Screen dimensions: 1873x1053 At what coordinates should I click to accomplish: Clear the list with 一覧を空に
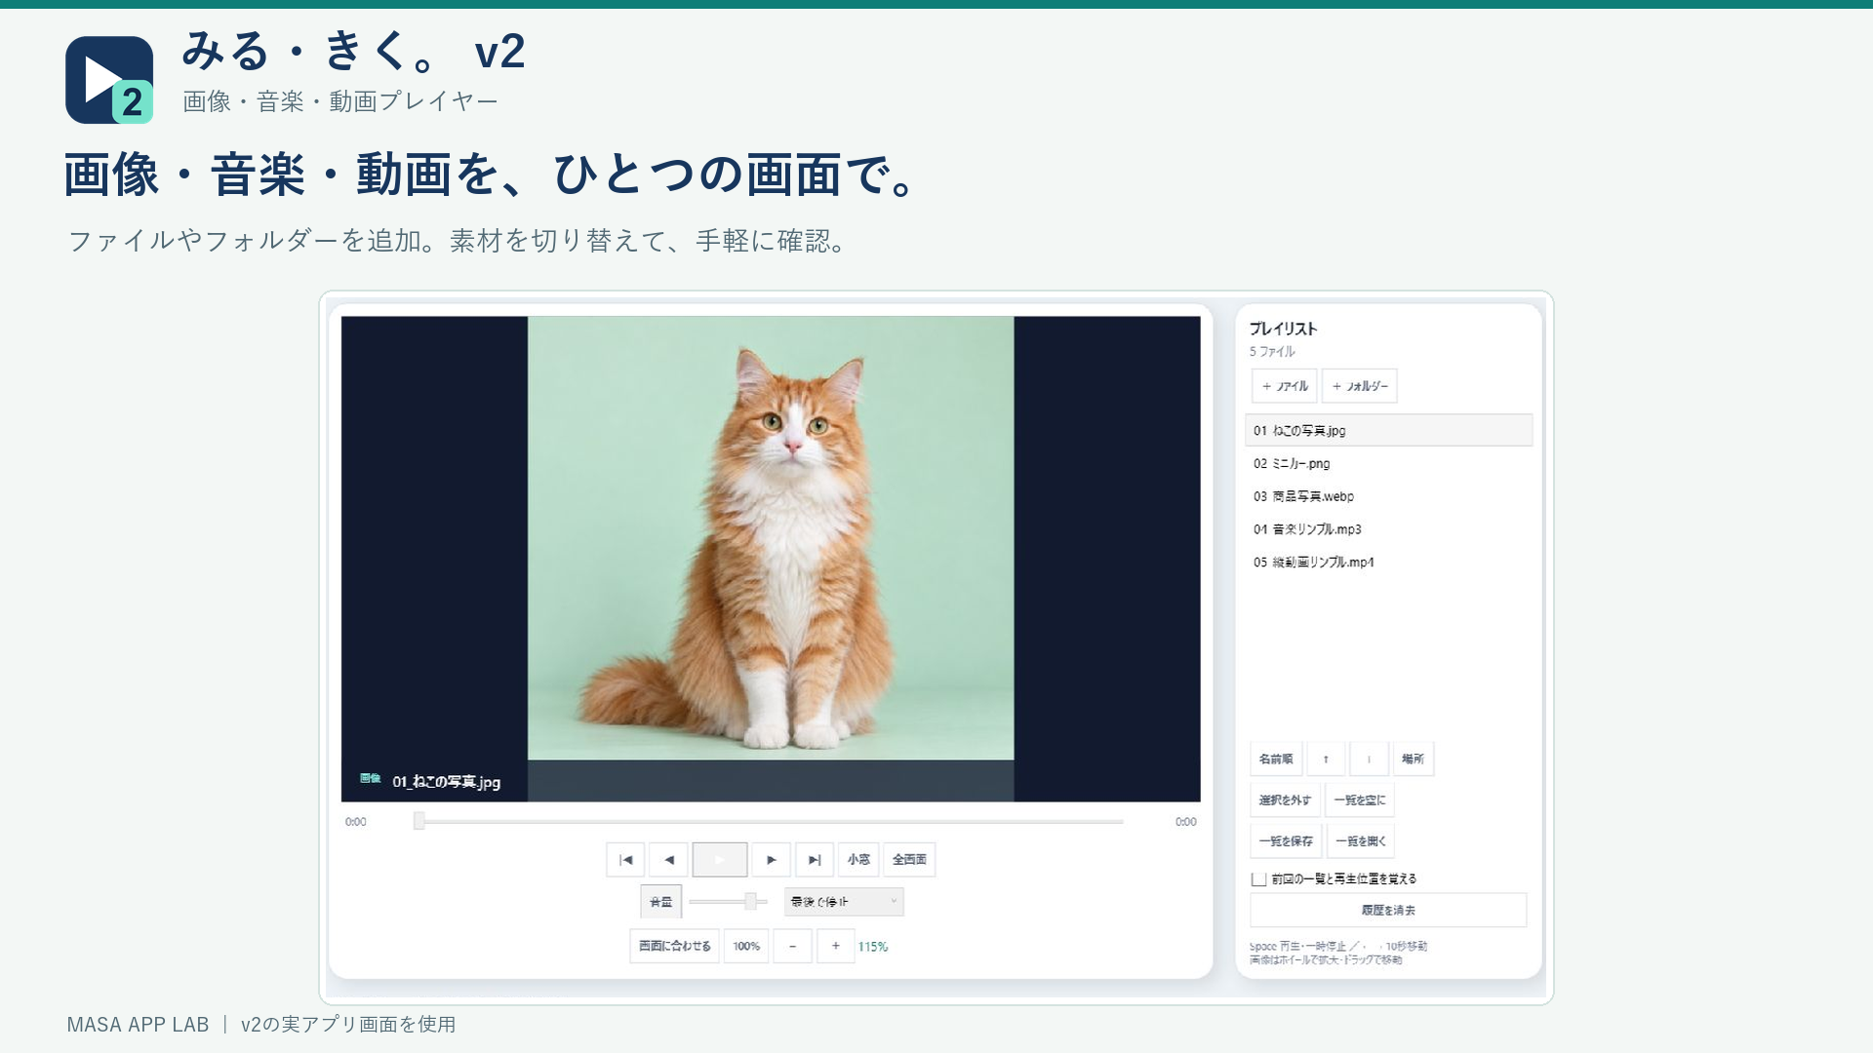click(x=1360, y=799)
